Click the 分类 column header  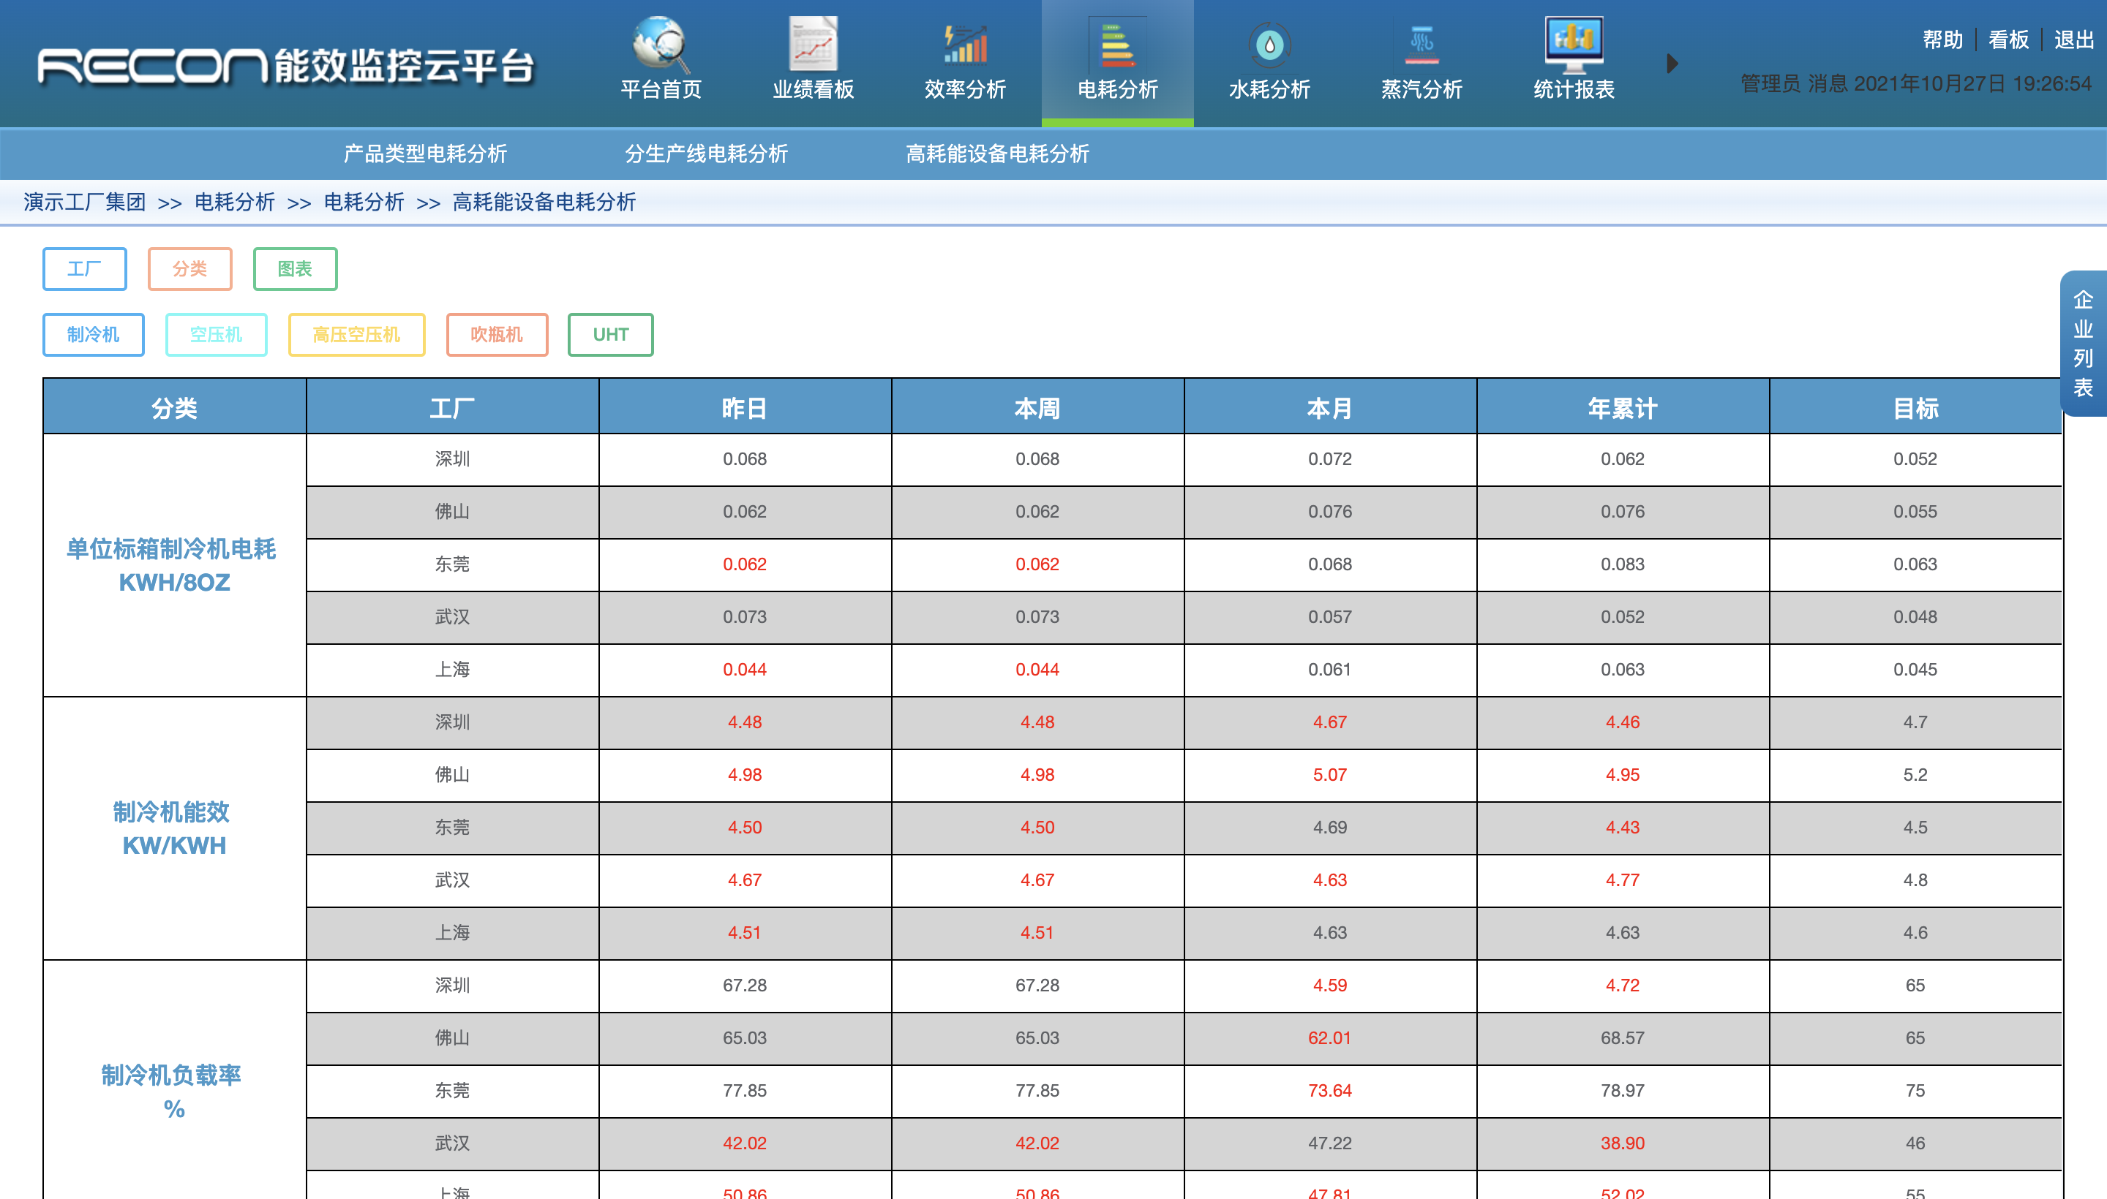[x=175, y=406]
